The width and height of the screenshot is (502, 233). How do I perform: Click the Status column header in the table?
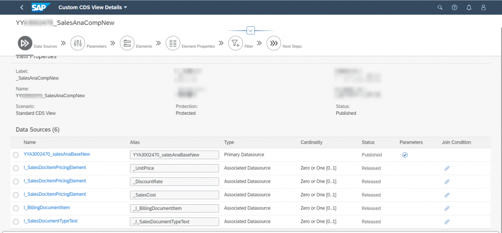pyautogui.click(x=368, y=142)
